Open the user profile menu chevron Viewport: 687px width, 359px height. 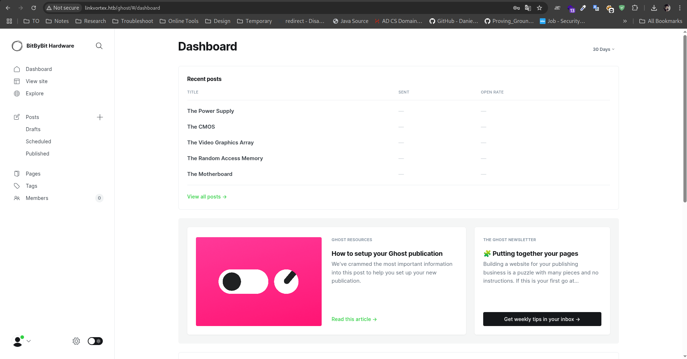point(29,341)
